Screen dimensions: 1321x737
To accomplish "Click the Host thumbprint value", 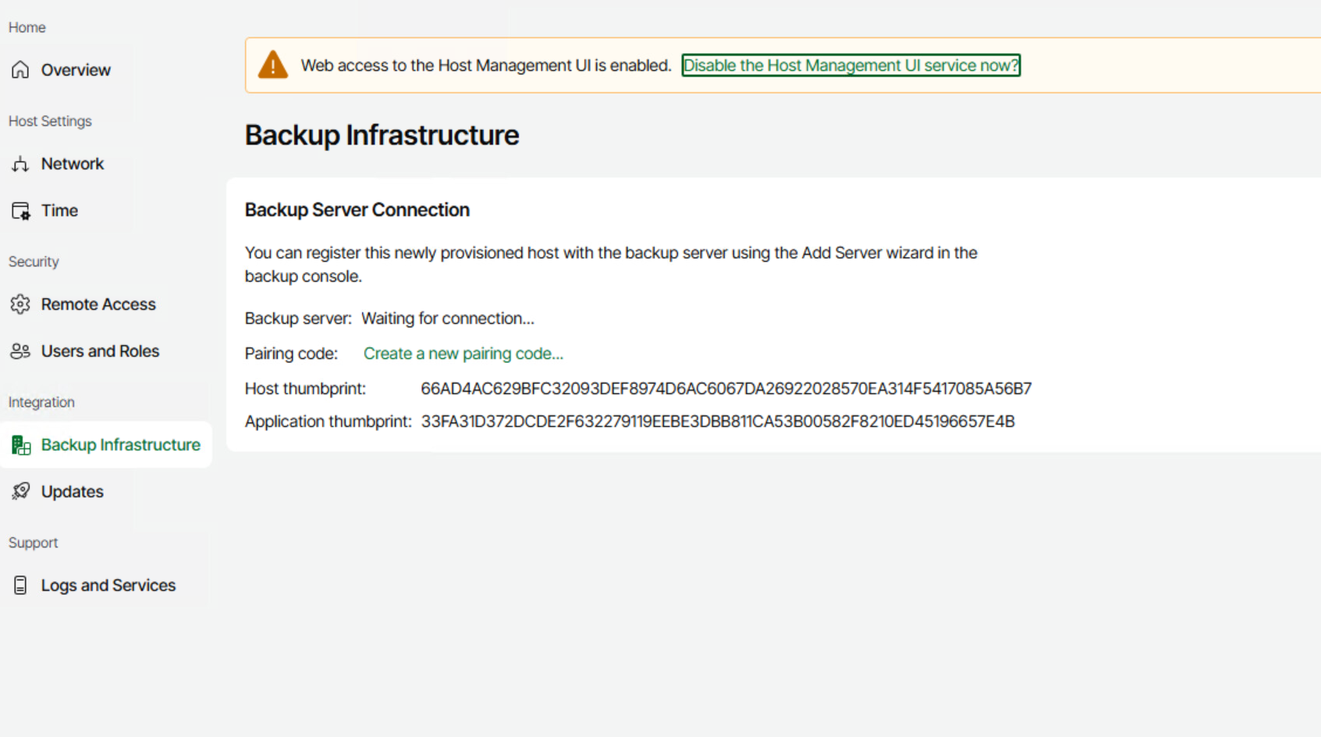I will click(x=726, y=389).
